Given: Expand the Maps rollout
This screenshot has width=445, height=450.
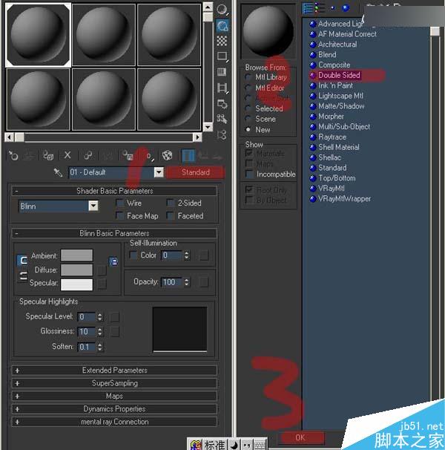Looking at the screenshot, I should click(x=114, y=396).
